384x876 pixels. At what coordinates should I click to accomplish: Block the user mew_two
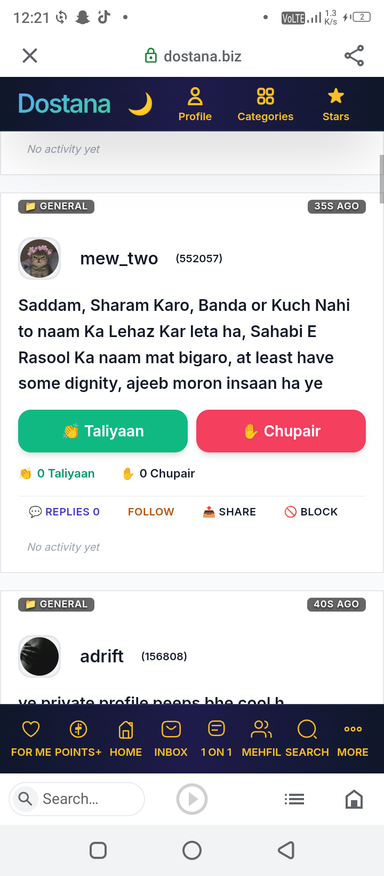pyautogui.click(x=311, y=512)
